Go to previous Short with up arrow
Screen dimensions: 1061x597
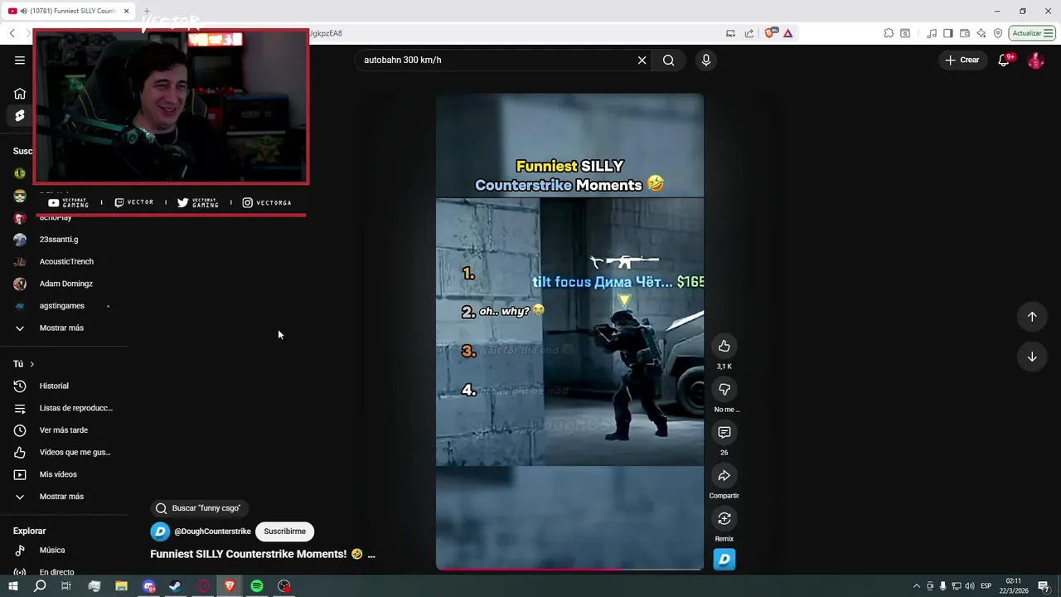pyautogui.click(x=1032, y=316)
